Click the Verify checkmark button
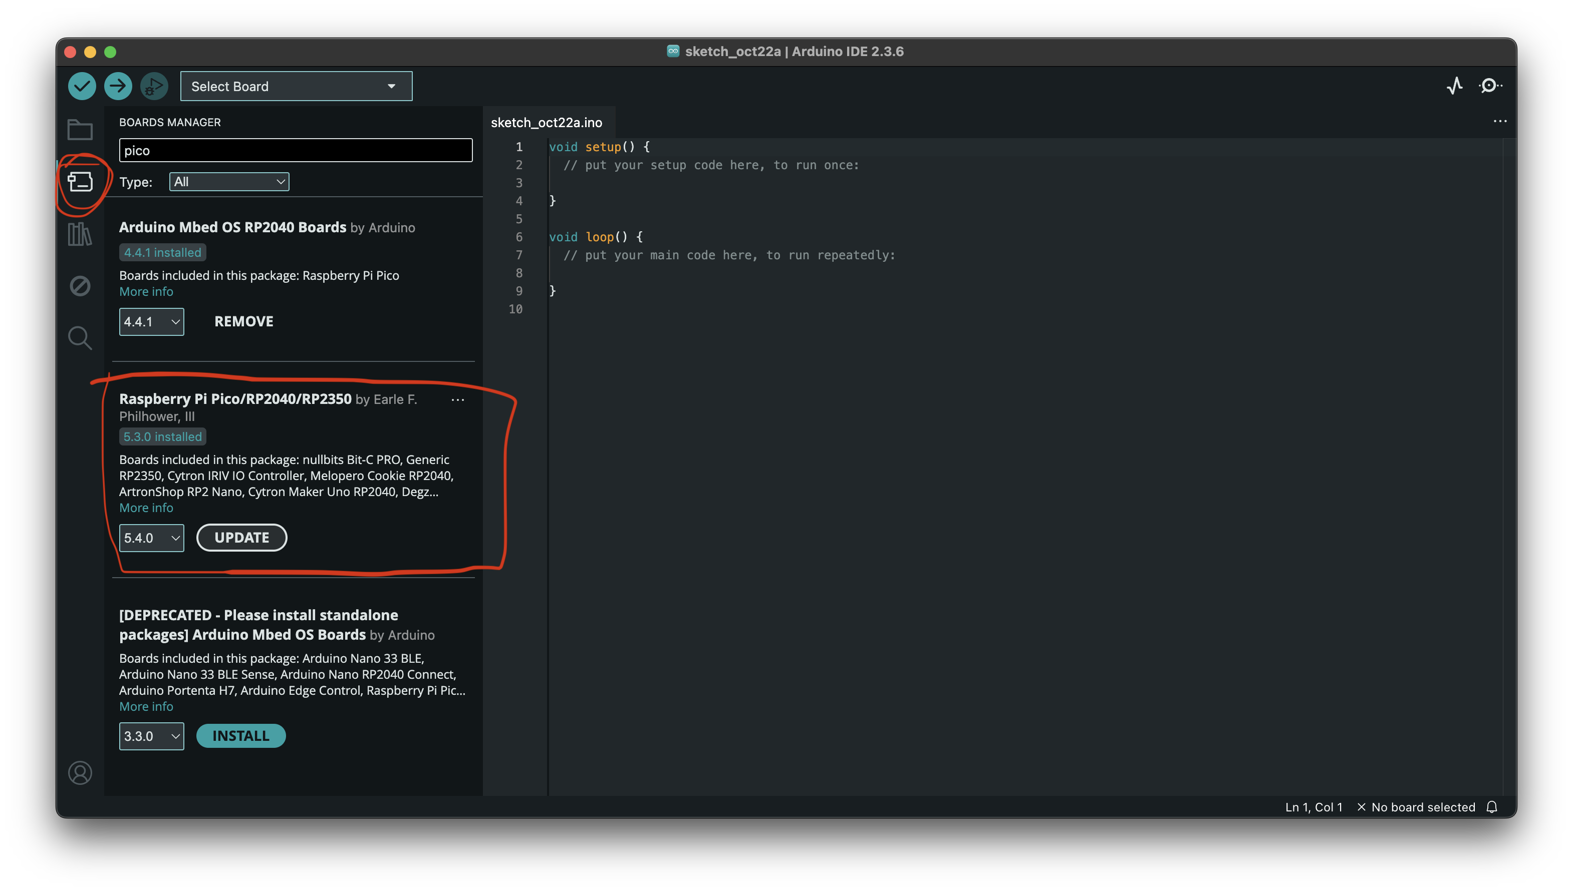The height and width of the screenshot is (892, 1573). [x=82, y=86]
